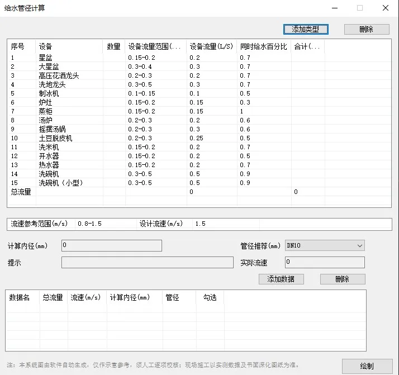
Task: Select the 洗米机 row
Action: [199, 147]
